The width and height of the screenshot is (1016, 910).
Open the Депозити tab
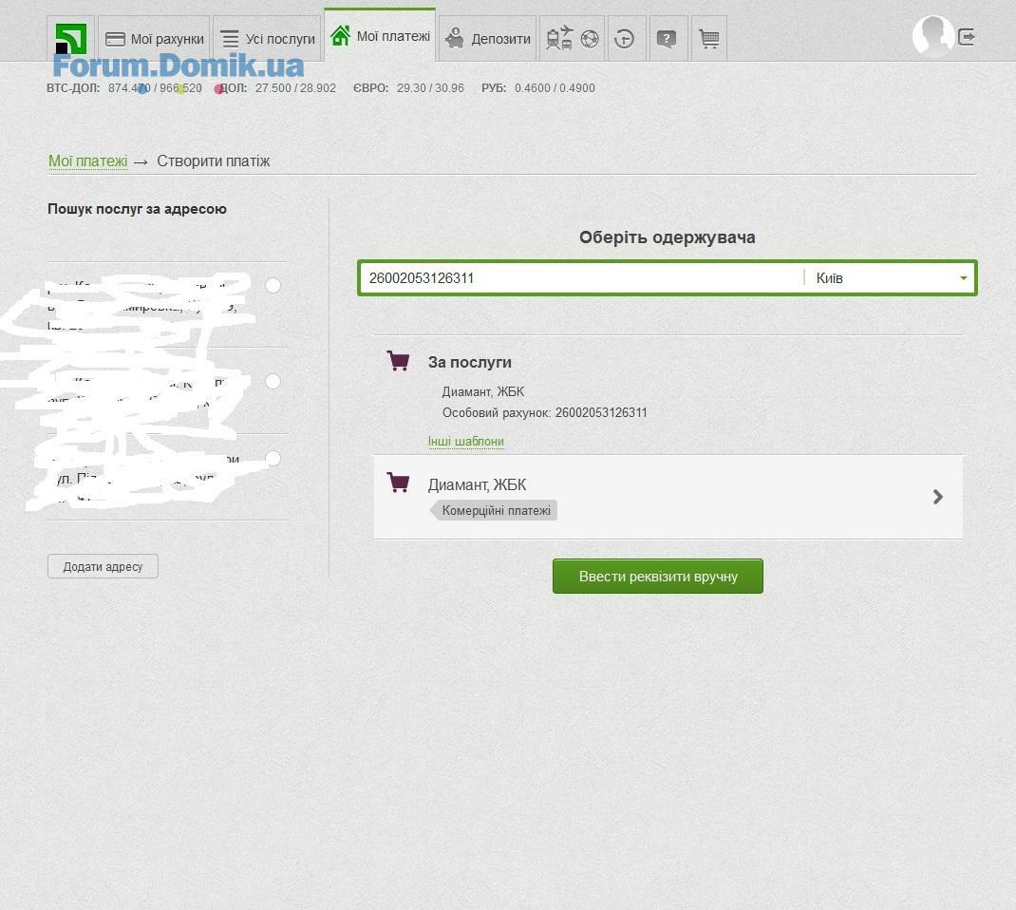tap(488, 39)
